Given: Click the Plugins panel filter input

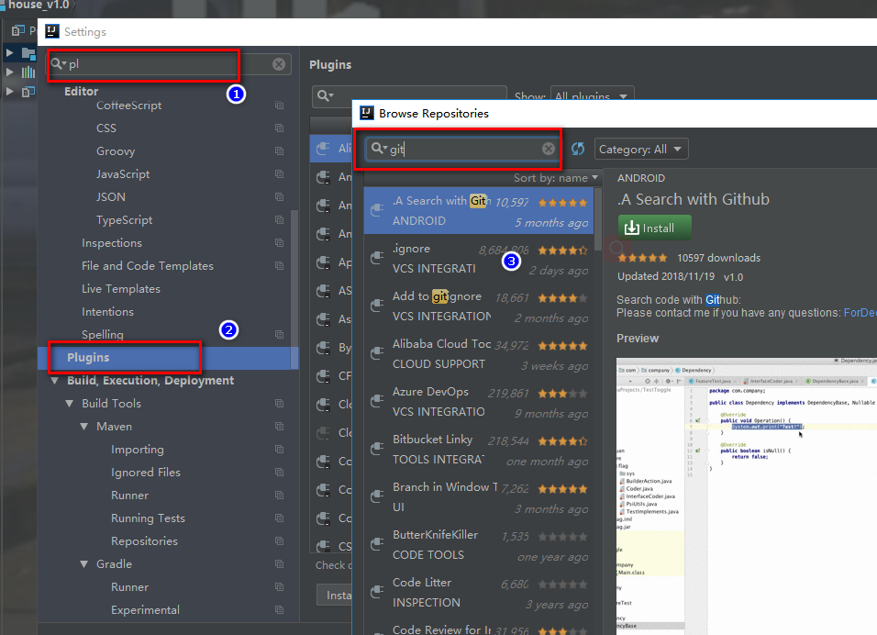Looking at the screenshot, I should pyautogui.click(x=409, y=96).
